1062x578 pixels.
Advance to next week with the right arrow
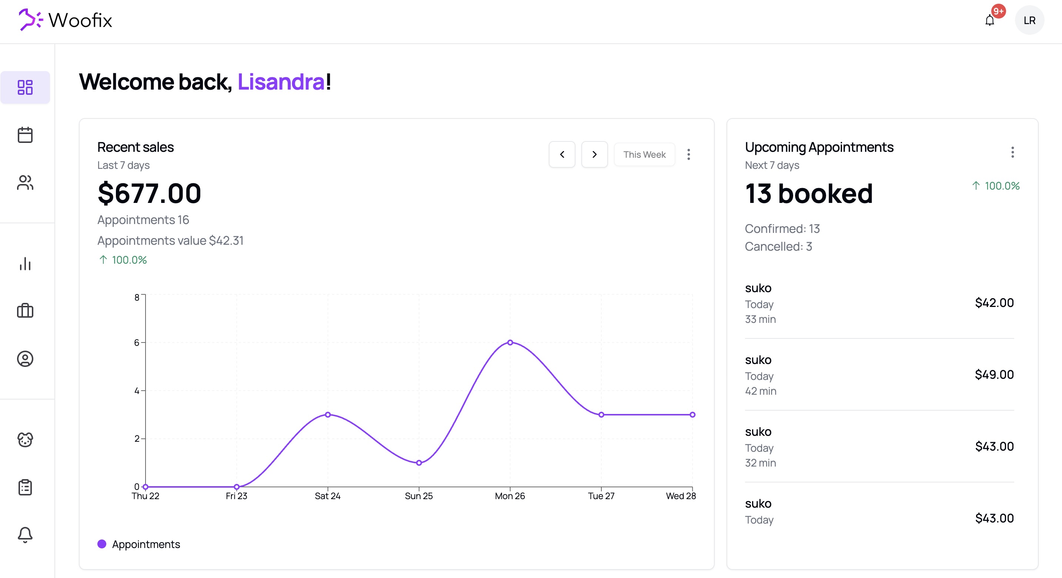point(594,154)
